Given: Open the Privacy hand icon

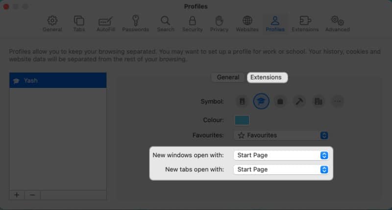Looking at the screenshot, I should (219, 23).
